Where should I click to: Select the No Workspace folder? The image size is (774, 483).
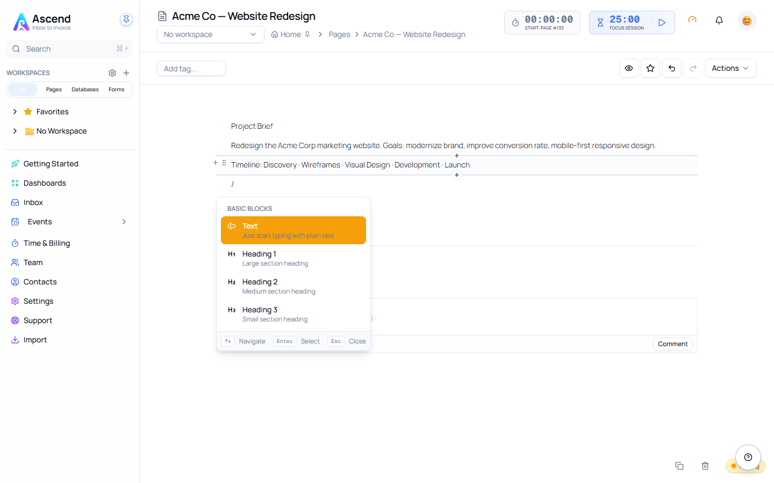(56, 131)
